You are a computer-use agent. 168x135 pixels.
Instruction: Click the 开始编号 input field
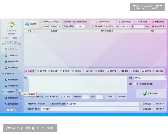tap(85, 97)
